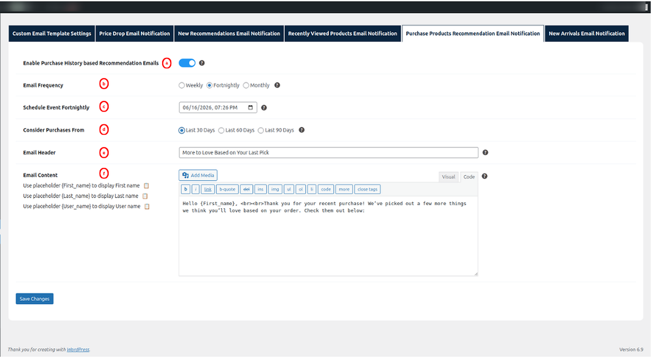Click help icon beside the enable toggle
The width and height of the screenshot is (651, 358).
202,63
